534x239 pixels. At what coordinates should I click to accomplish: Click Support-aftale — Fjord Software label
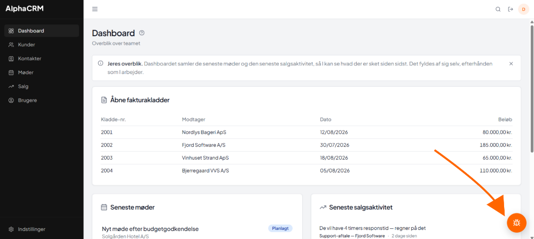tap(352, 236)
